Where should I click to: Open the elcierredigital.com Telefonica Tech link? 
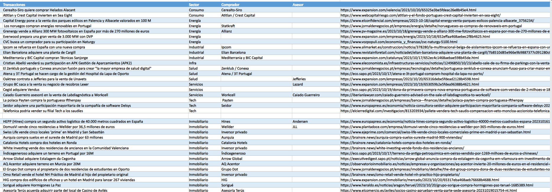445,111
